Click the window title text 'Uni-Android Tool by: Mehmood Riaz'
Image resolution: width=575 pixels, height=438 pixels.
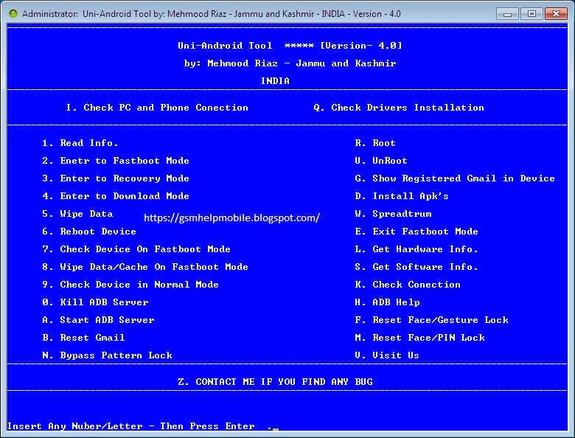154,14
